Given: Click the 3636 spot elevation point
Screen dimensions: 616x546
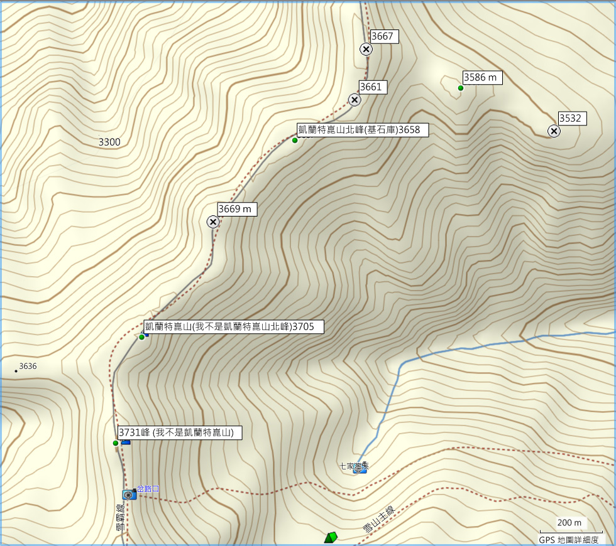Looking at the screenshot, I should (16, 371).
